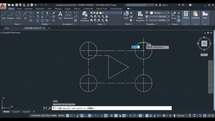Customize the command line wrench icon

(x=49, y=108)
